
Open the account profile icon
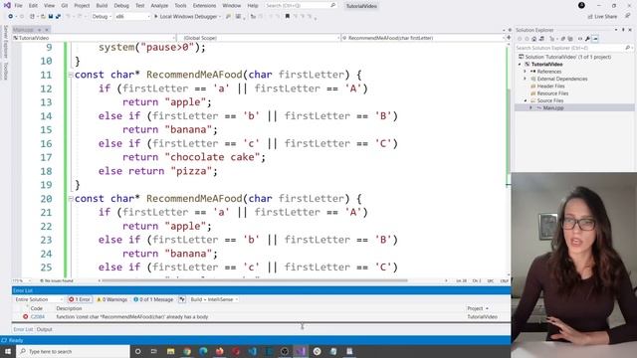coord(581,5)
